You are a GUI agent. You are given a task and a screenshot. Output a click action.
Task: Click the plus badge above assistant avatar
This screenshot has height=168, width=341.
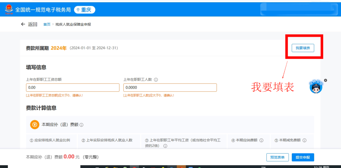325,80
